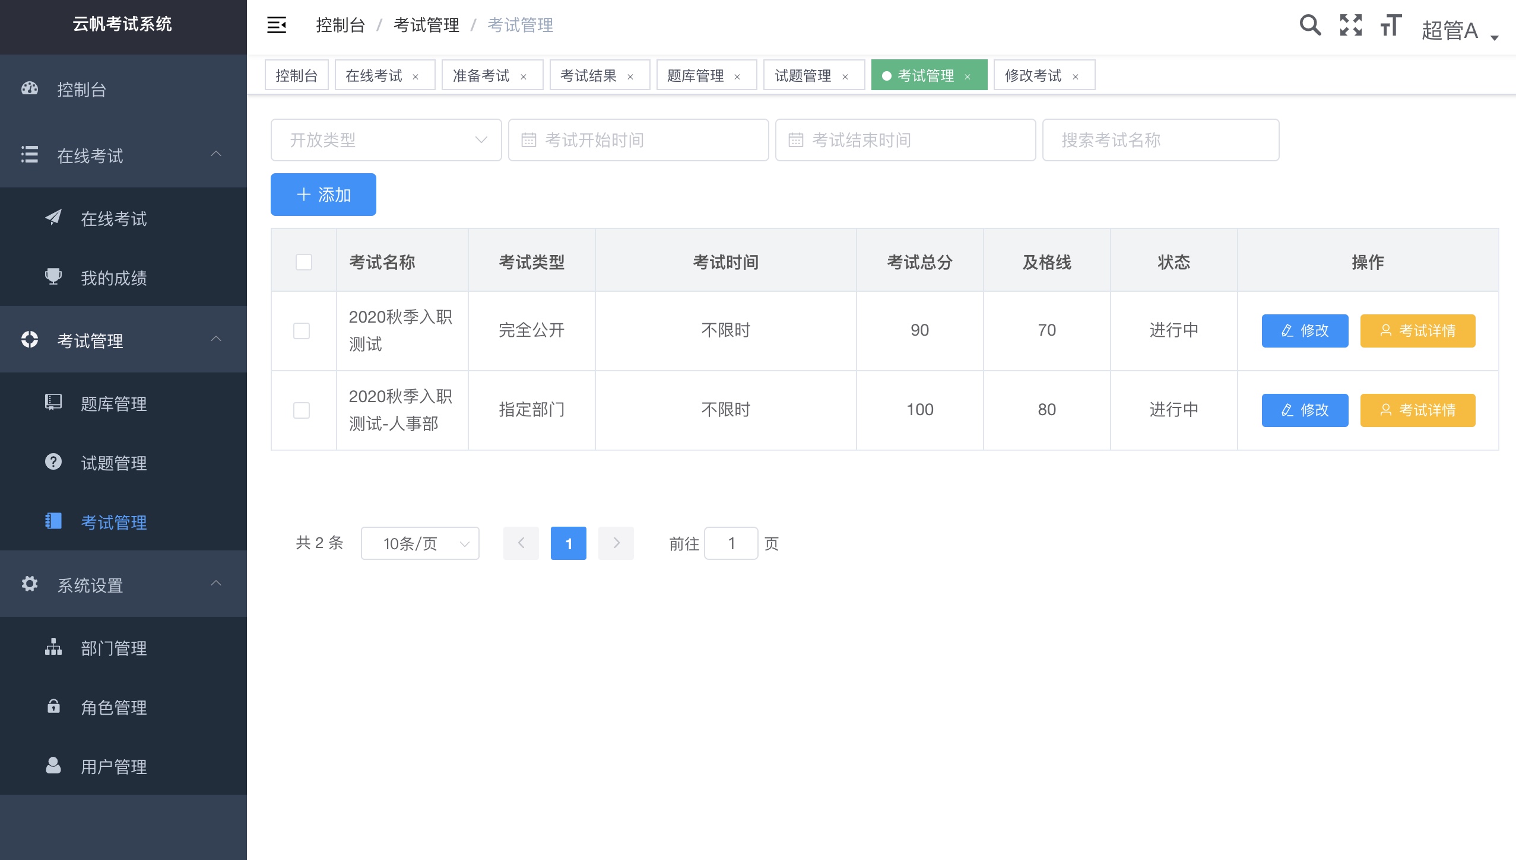Select the 我的成绩 trophy icon in sidebar

click(53, 277)
